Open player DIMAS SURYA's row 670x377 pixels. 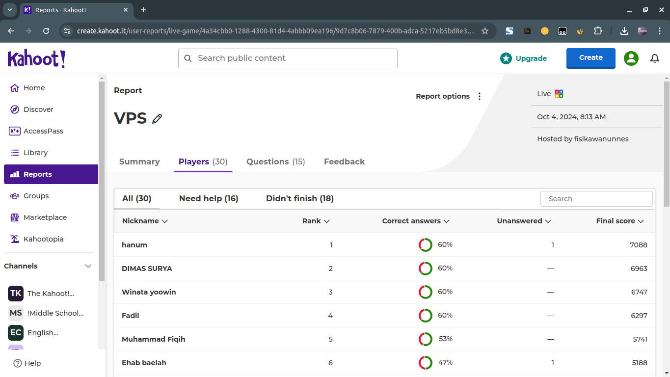click(384, 269)
